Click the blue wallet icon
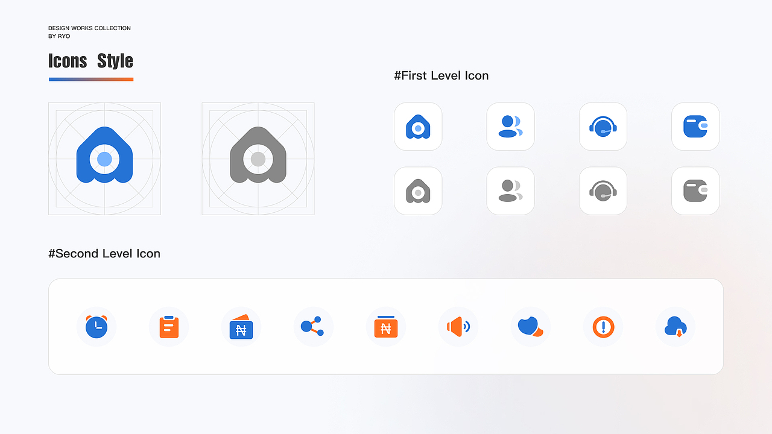Screen dimensions: 772x434 (695, 127)
